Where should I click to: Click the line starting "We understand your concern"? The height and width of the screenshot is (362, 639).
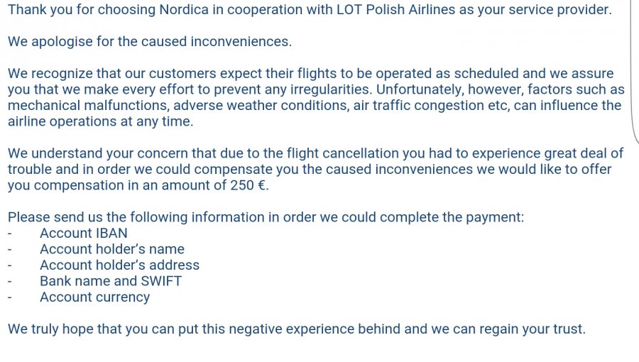pos(315,153)
